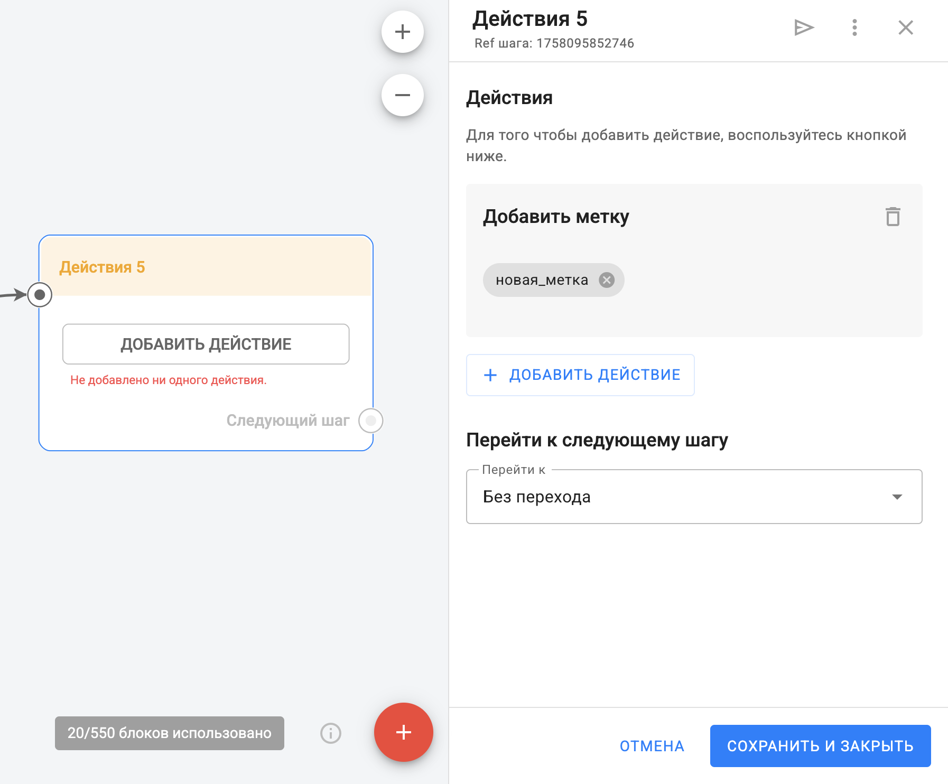Screen dimensions: 948x784
Task: Add a new block with red plus button
Action: click(404, 732)
